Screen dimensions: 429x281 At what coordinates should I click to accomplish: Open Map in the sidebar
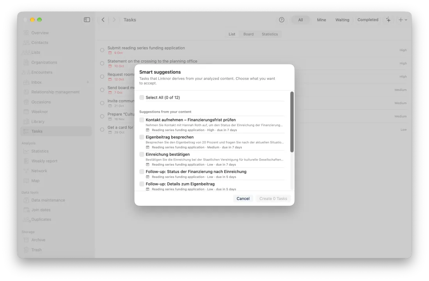click(56, 181)
